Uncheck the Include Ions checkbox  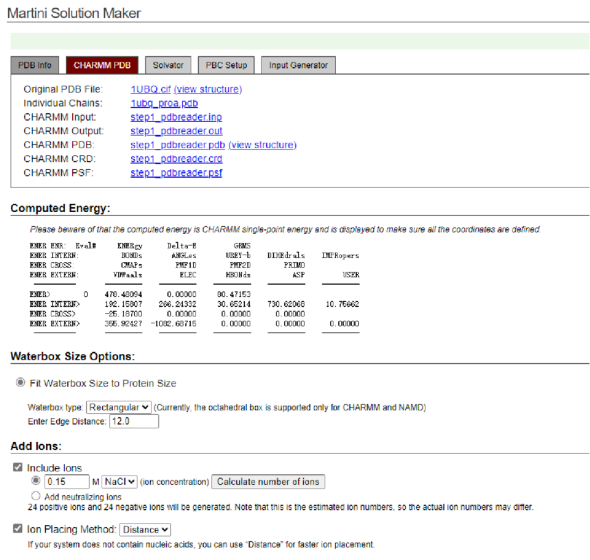coord(17,467)
